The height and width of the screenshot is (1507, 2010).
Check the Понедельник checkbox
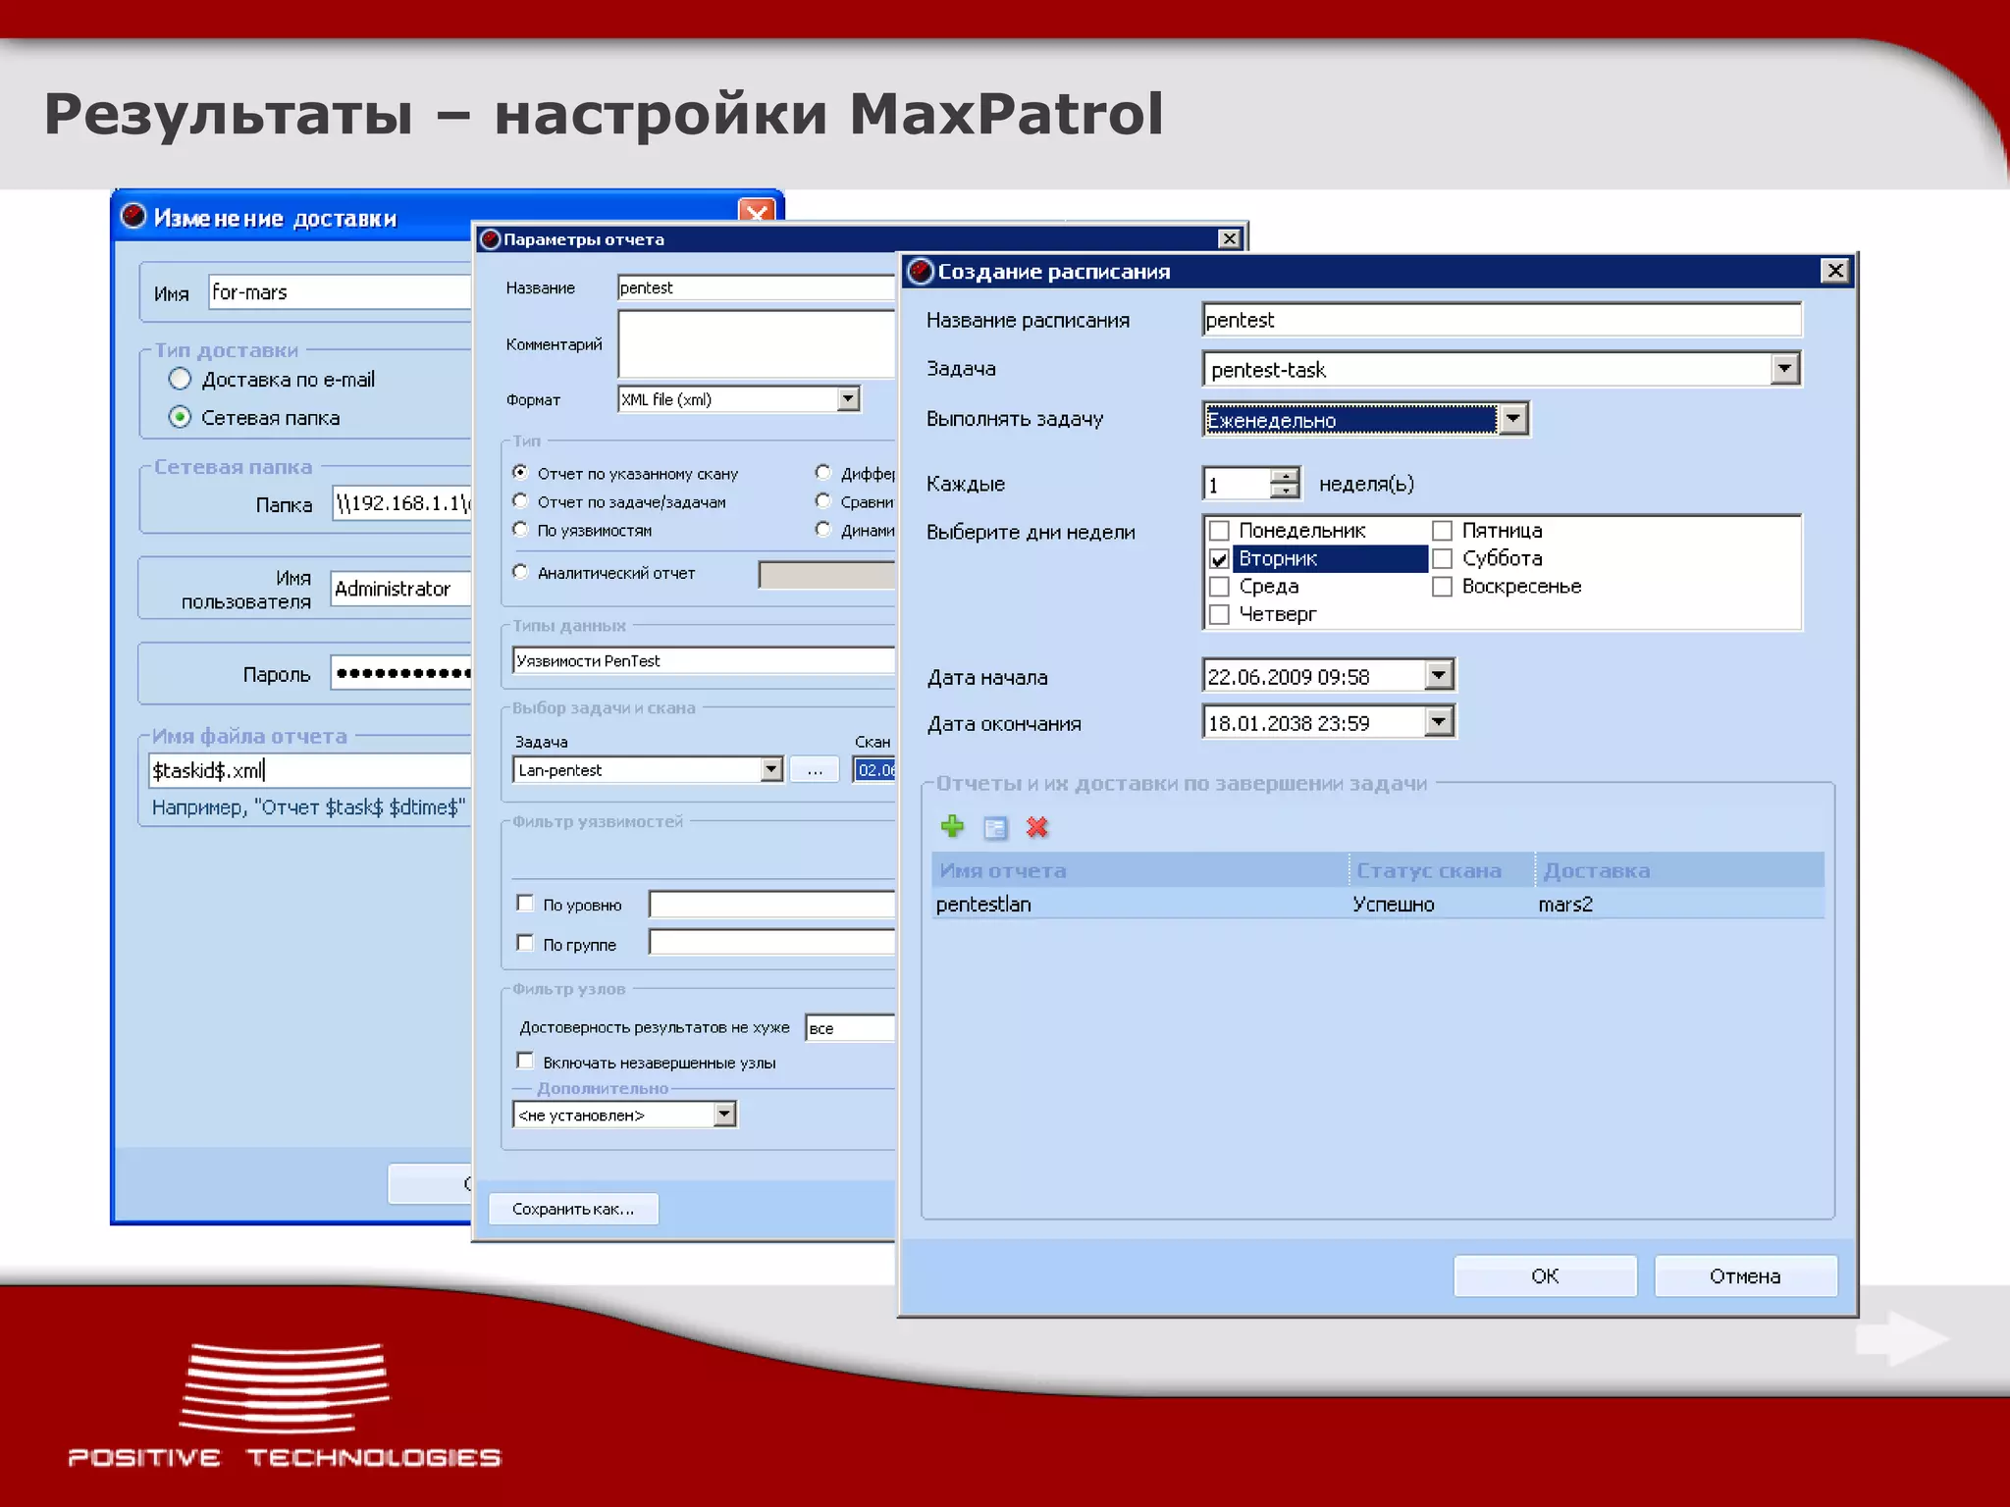click(1219, 531)
